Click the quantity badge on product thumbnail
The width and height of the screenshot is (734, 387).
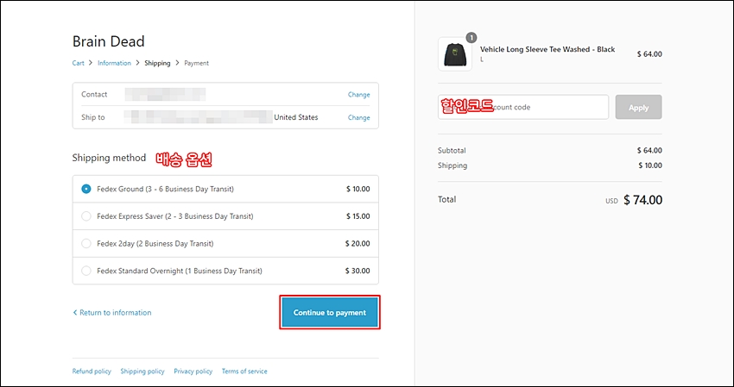(x=471, y=37)
